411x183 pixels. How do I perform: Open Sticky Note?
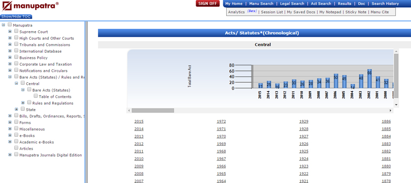coord(356,12)
